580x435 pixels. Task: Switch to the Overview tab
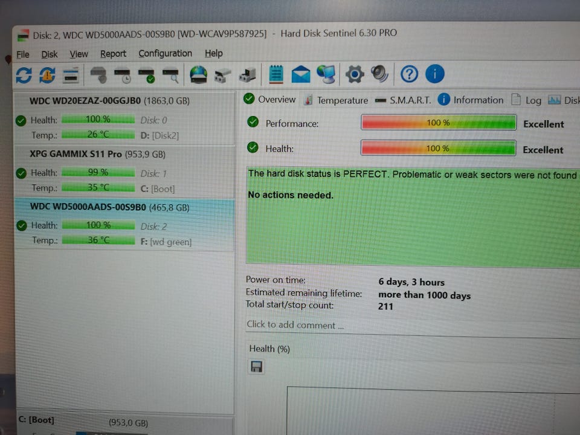pos(269,100)
